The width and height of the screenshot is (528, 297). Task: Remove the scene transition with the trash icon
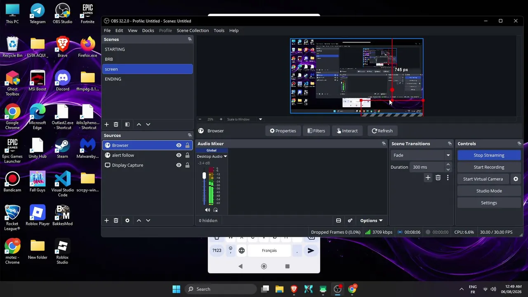pos(438,178)
